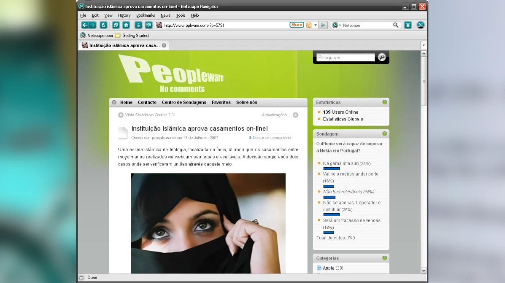Click the orange RSS feed icon
Viewport: 505px width, 283px height.
[309, 25]
